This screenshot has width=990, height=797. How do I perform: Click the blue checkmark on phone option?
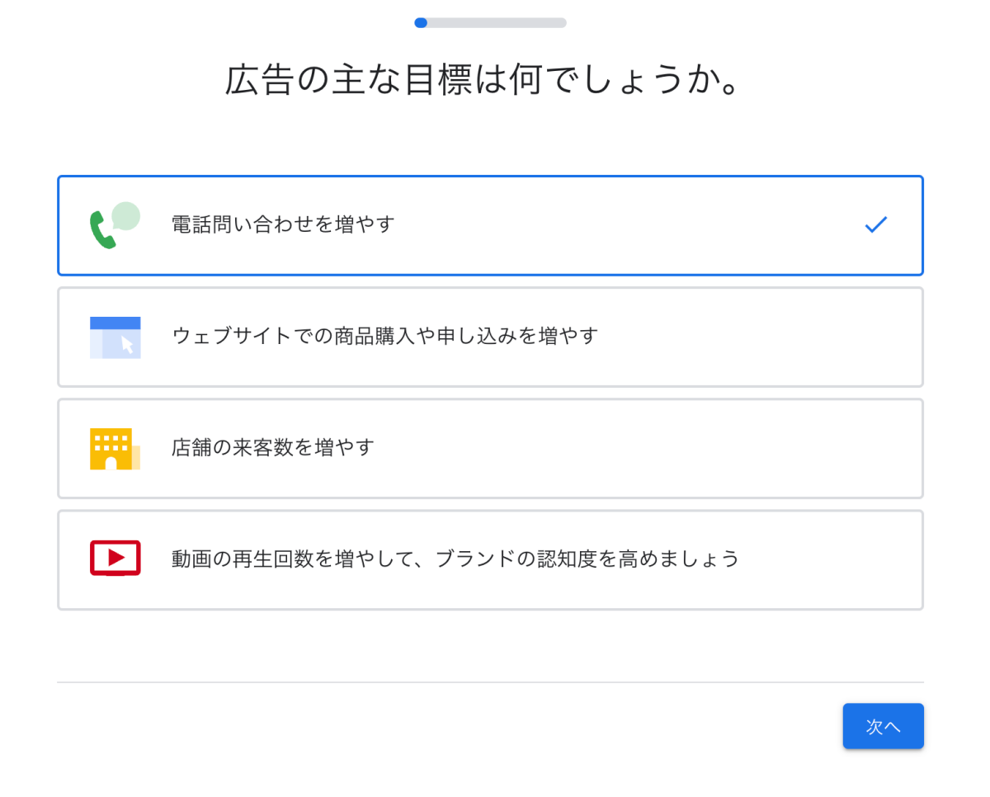[x=875, y=224]
